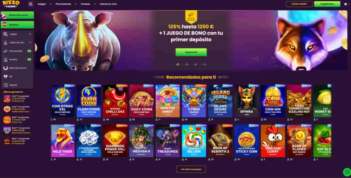Open the search magnifier icon

coord(31,4)
